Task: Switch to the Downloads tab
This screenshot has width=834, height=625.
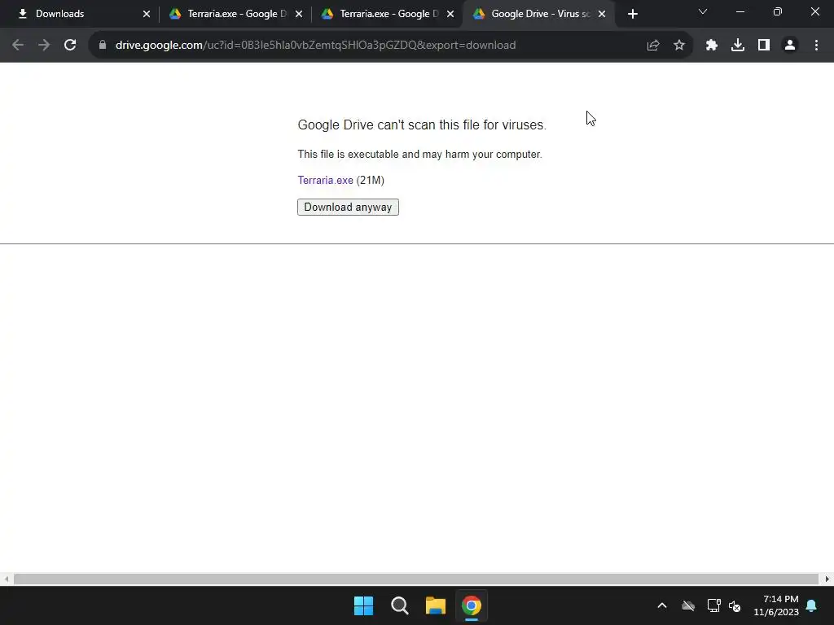Action: pyautogui.click(x=80, y=14)
